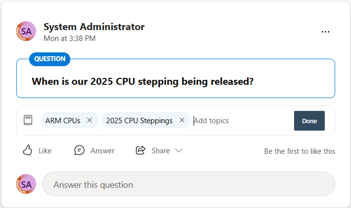Click the Share arrow icon
Screen dimensions: 351x208
coord(141,150)
